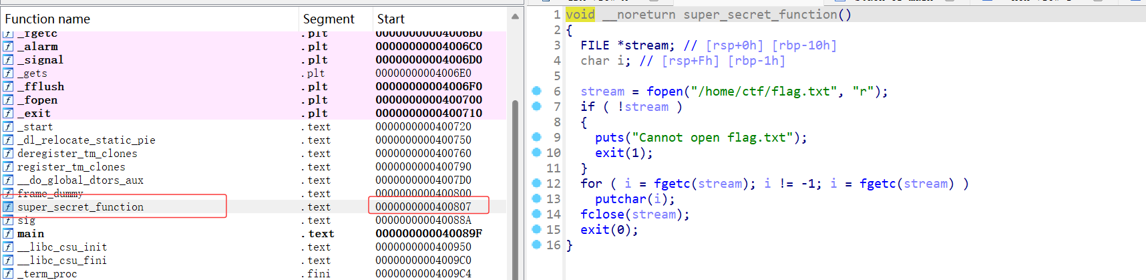Select the _dl_relocate_static_pie function name
1146x280 pixels.
pyautogui.click(x=86, y=140)
